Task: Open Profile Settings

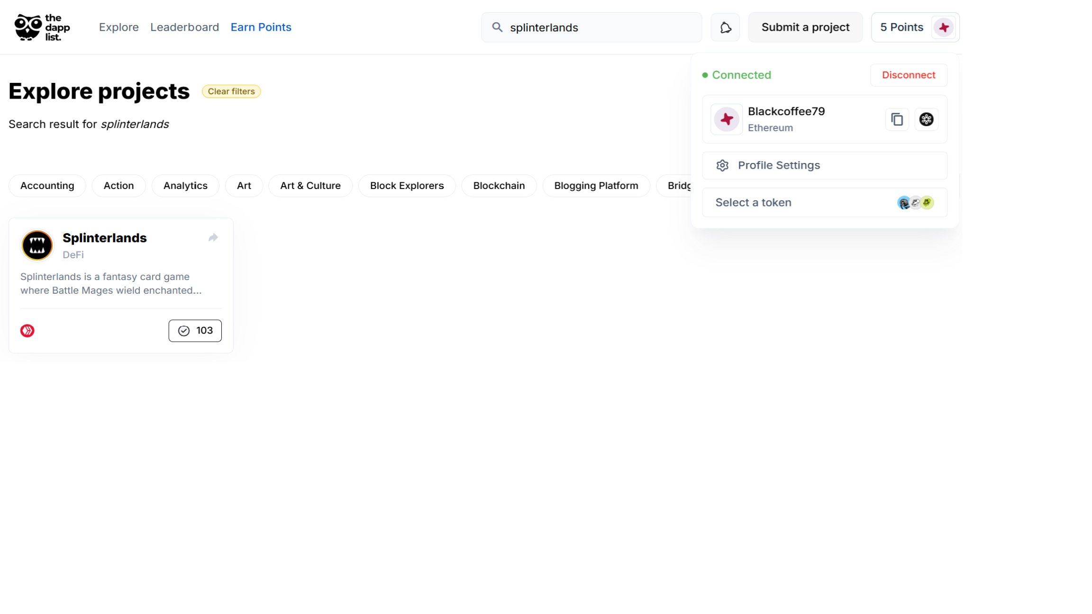Action: click(825, 165)
